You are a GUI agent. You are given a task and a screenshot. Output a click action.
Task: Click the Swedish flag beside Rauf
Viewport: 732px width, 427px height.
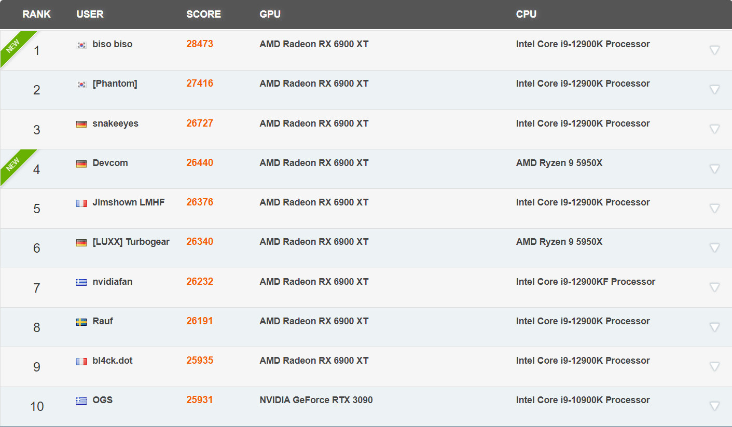click(81, 321)
